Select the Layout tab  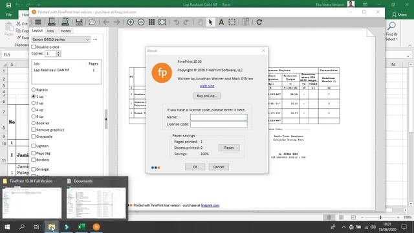tap(38, 30)
